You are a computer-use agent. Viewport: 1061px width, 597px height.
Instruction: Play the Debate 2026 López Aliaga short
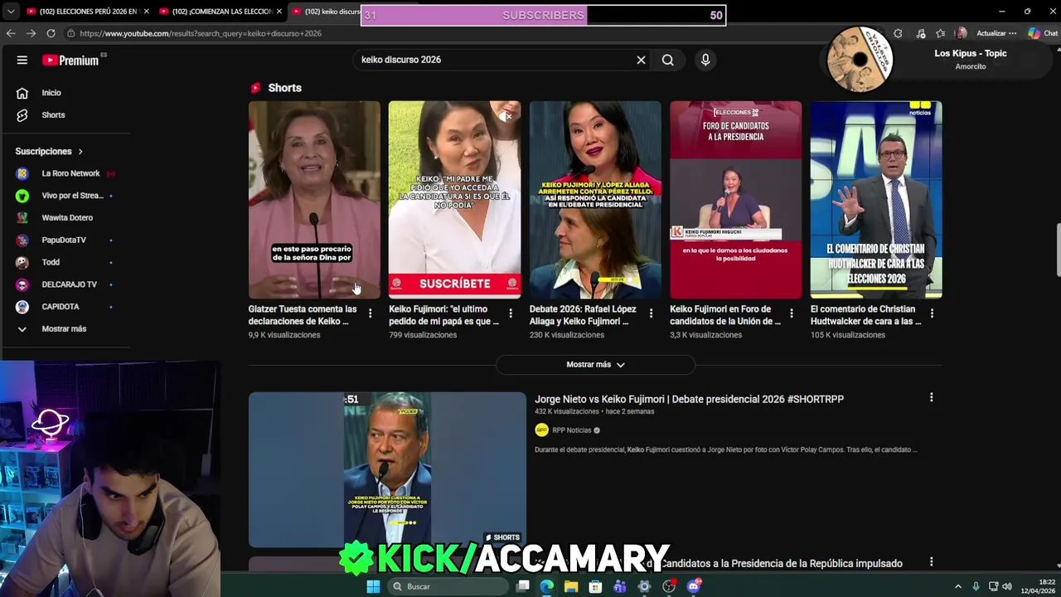[x=595, y=199]
